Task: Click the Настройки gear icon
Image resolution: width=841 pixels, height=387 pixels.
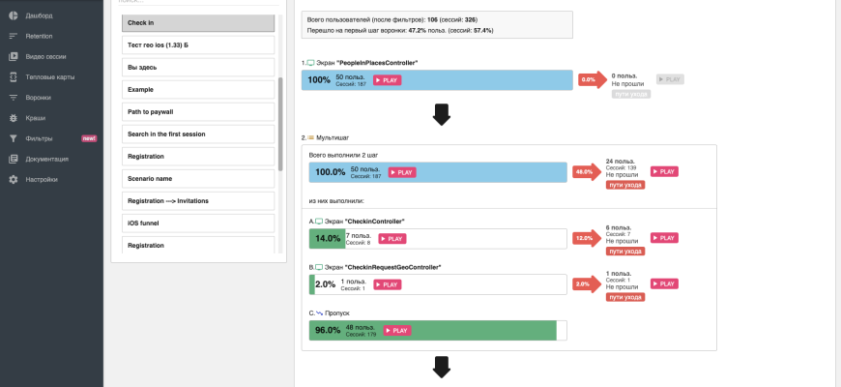Action: click(x=14, y=179)
